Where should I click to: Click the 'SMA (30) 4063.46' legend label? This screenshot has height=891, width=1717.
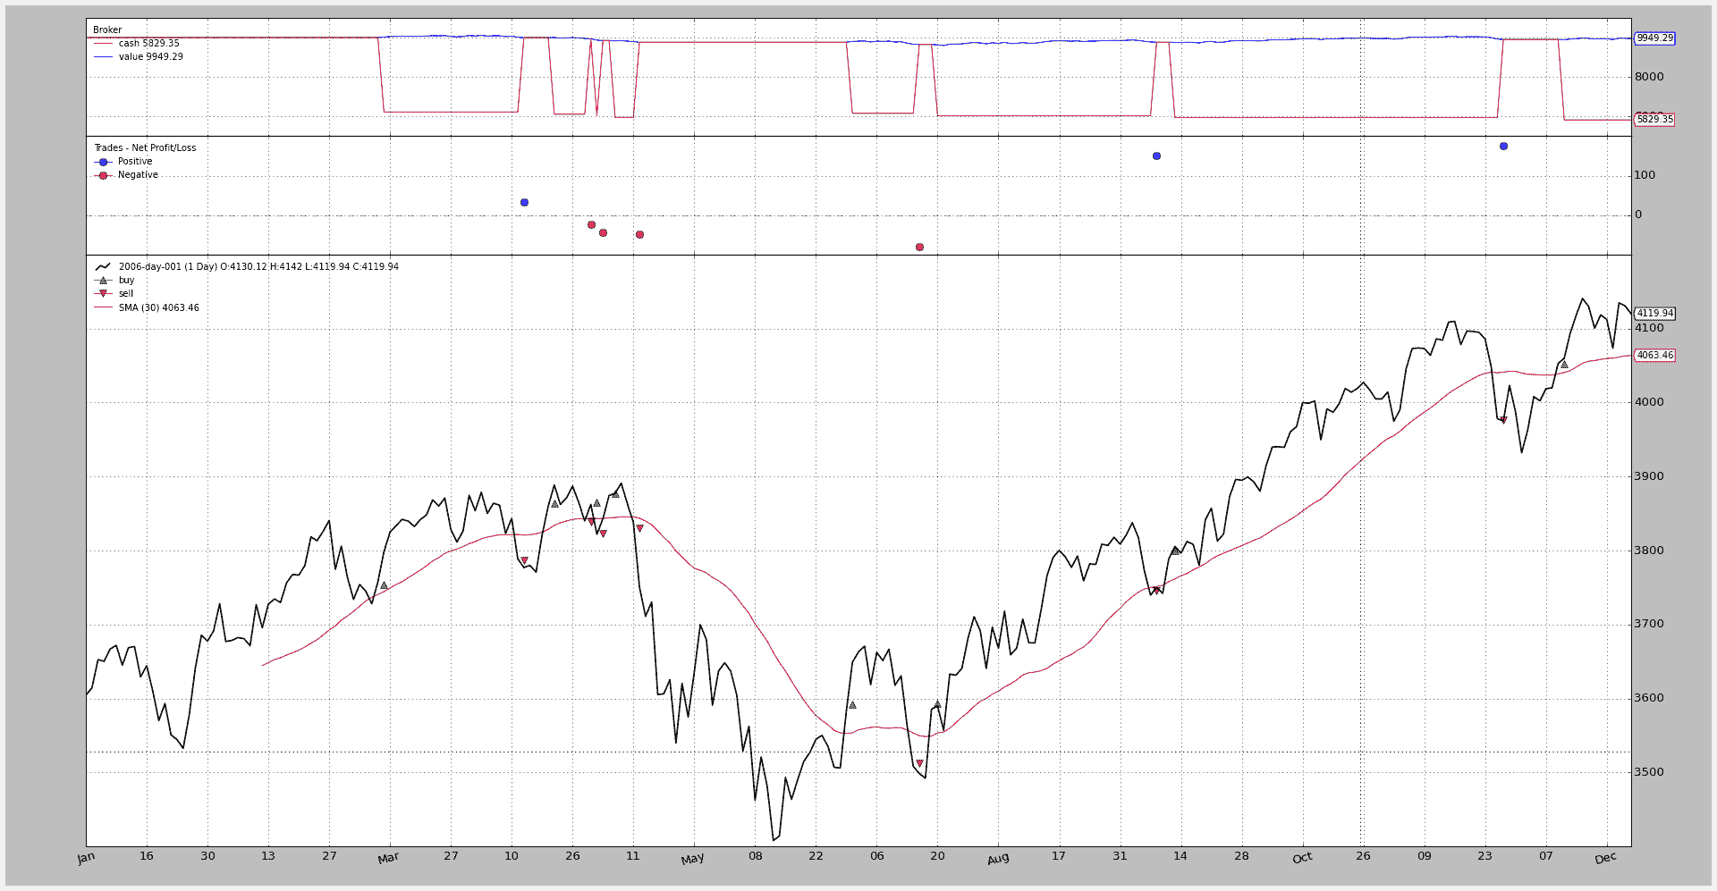coord(158,307)
